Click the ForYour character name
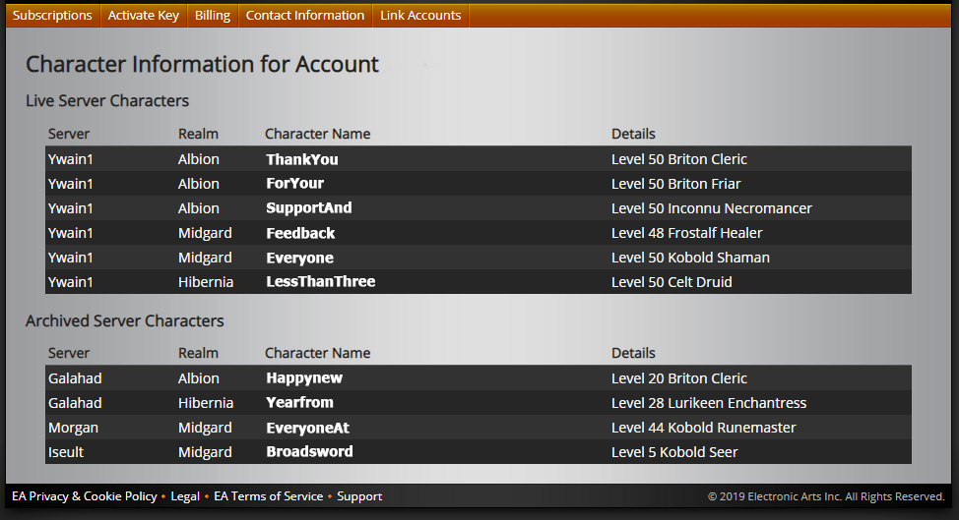 point(294,184)
